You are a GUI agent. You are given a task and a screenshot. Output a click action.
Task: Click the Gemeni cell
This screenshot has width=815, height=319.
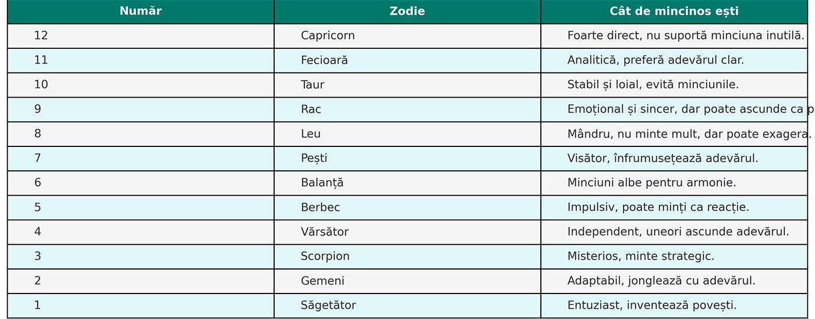(x=323, y=281)
